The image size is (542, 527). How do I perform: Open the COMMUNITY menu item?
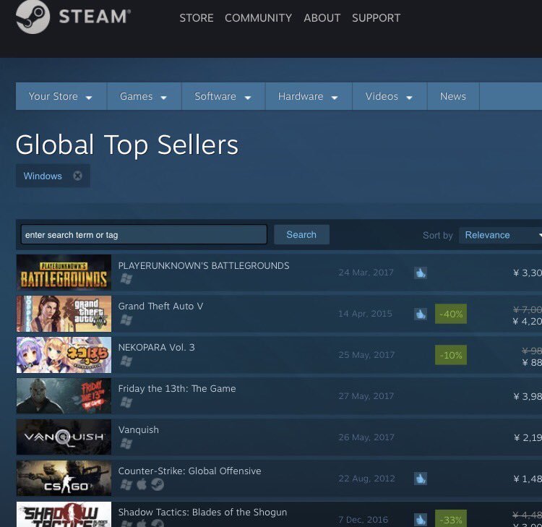click(258, 17)
